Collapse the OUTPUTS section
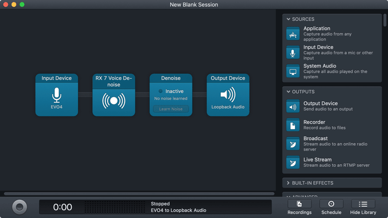The width and height of the screenshot is (388, 218). (288, 92)
